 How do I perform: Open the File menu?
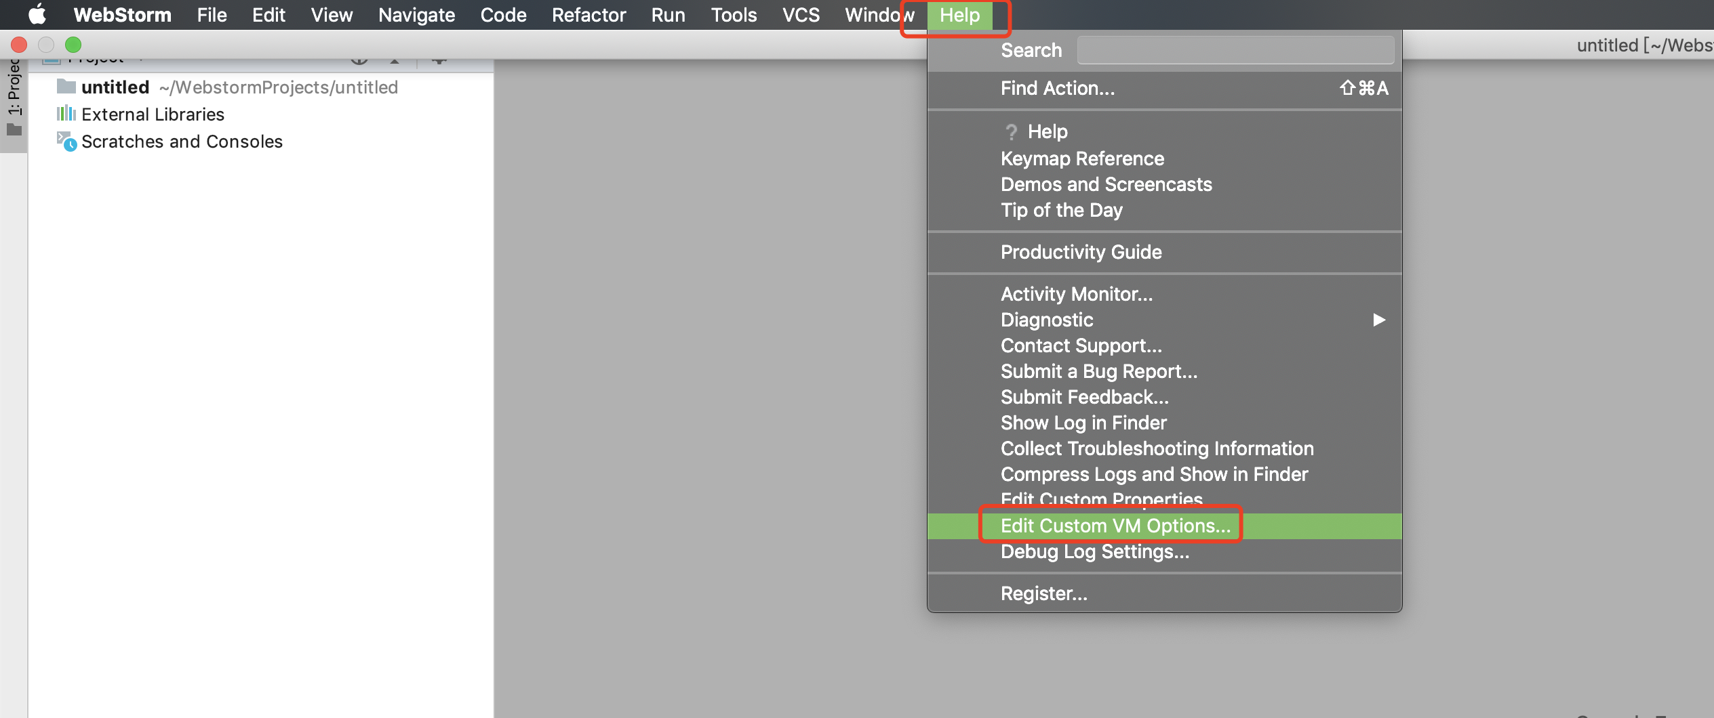(x=212, y=14)
